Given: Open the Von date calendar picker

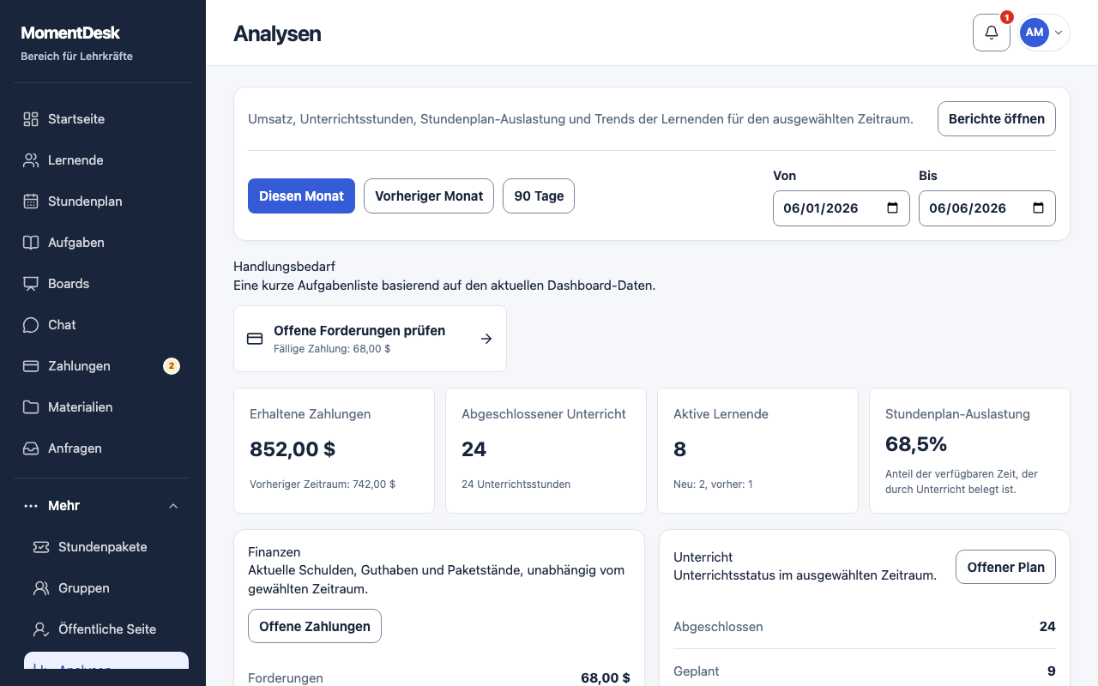Looking at the screenshot, I should click(x=892, y=208).
